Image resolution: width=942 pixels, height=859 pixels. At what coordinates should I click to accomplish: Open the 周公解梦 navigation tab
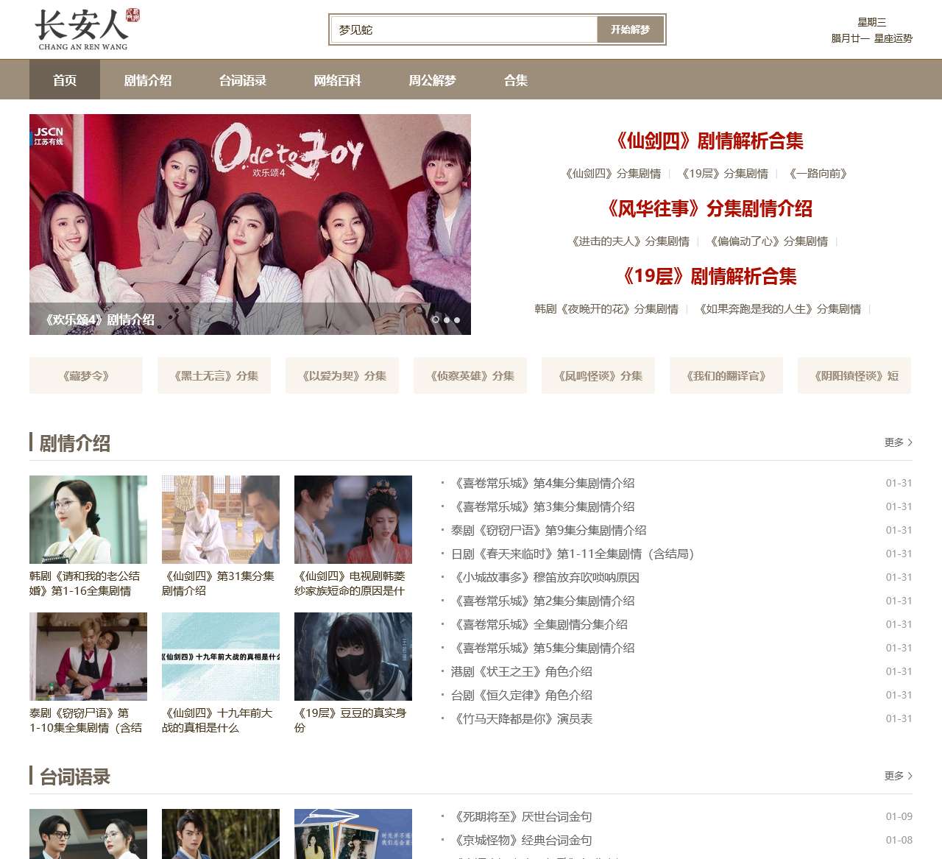coord(433,80)
